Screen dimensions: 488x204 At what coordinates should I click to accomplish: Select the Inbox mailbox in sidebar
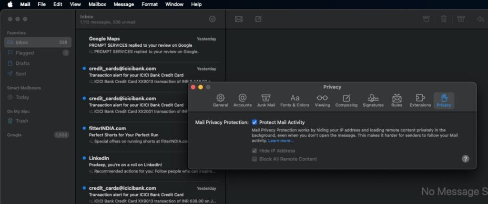coord(38,42)
